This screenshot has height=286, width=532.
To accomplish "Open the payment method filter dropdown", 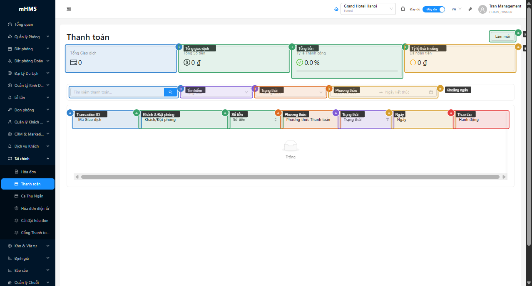I will pos(291,92).
